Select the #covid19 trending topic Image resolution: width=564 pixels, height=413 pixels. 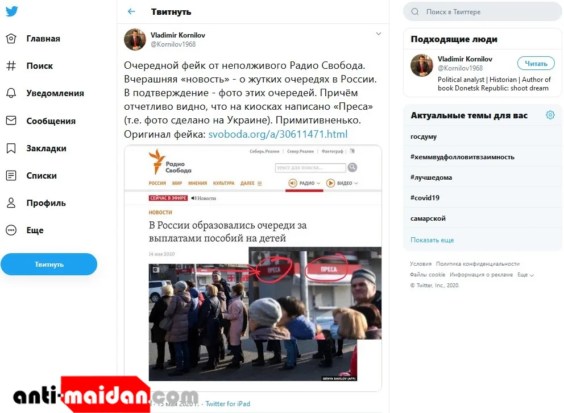tap(425, 198)
